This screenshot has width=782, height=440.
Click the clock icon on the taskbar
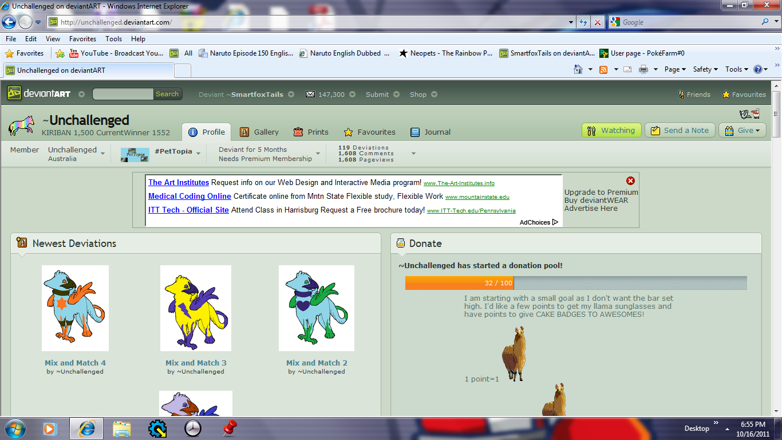click(x=193, y=428)
